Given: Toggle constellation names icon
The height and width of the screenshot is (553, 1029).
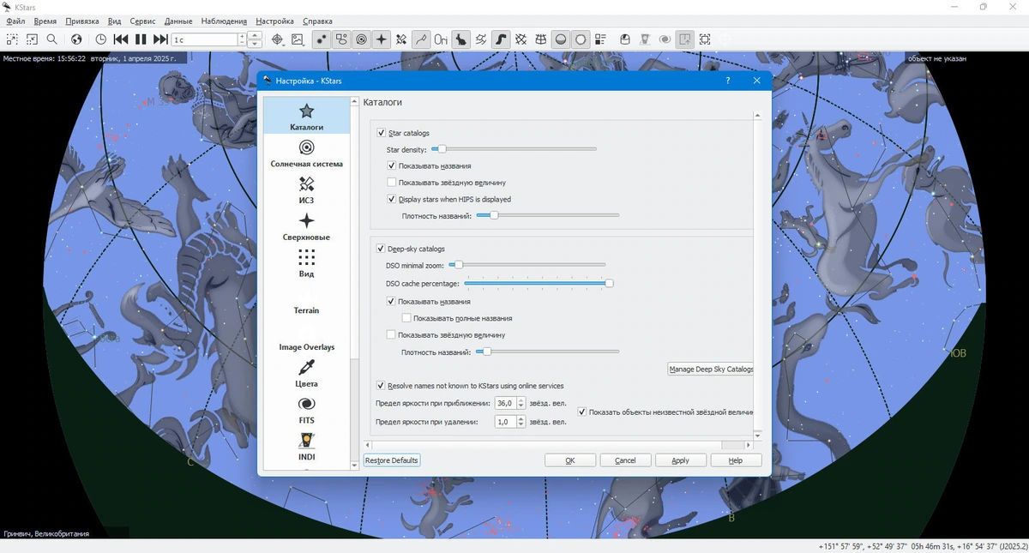Looking at the screenshot, I should click(x=441, y=39).
